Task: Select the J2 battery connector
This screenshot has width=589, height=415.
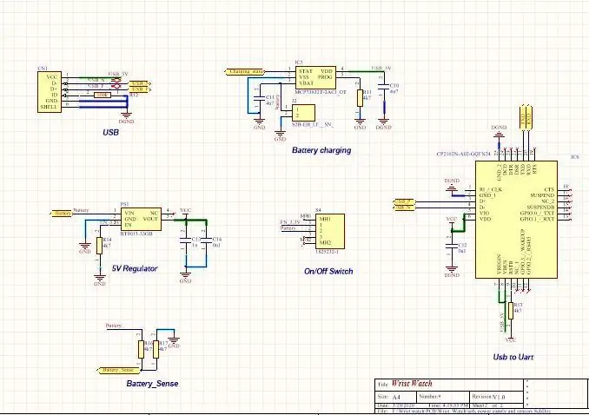Action: (x=303, y=113)
